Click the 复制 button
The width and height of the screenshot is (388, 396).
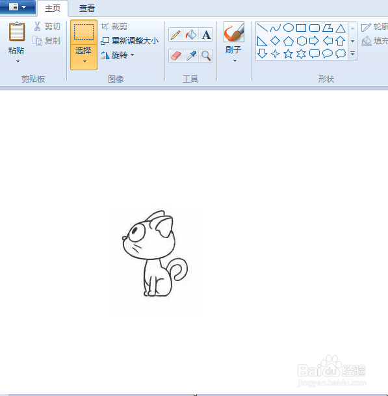click(47, 41)
